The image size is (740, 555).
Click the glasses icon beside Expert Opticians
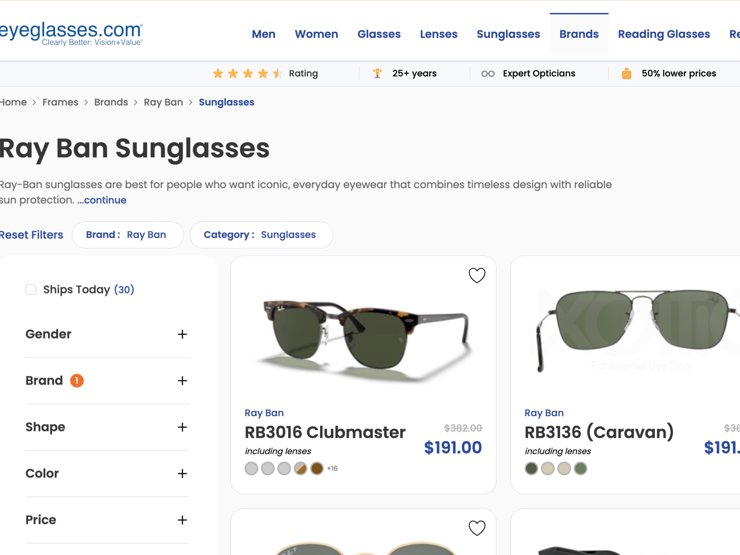pyautogui.click(x=488, y=74)
